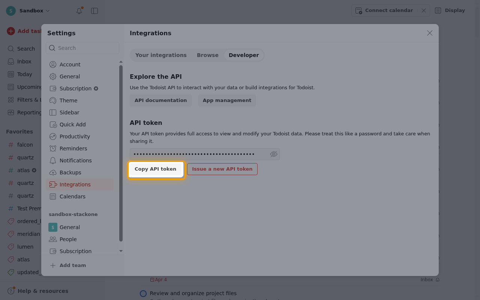Open Calendars settings
The image size is (480, 300).
pyautogui.click(x=80, y=196)
